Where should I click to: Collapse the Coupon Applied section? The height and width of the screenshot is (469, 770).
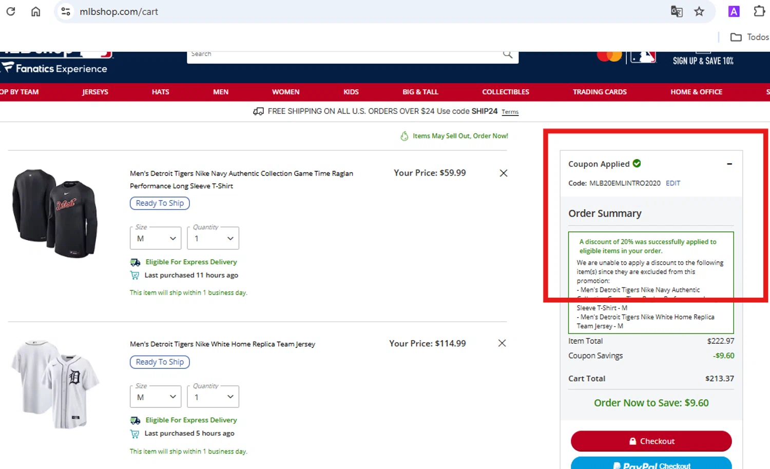click(x=729, y=164)
